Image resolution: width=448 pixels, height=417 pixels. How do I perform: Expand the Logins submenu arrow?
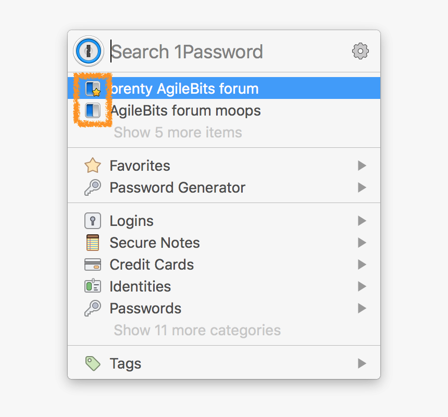coord(362,221)
